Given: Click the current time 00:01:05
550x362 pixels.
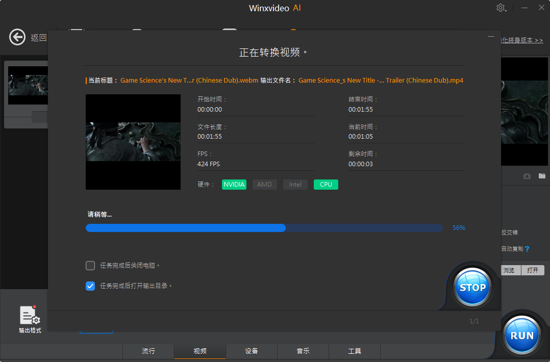Looking at the screenshot, I should click(x=361, y=137).
